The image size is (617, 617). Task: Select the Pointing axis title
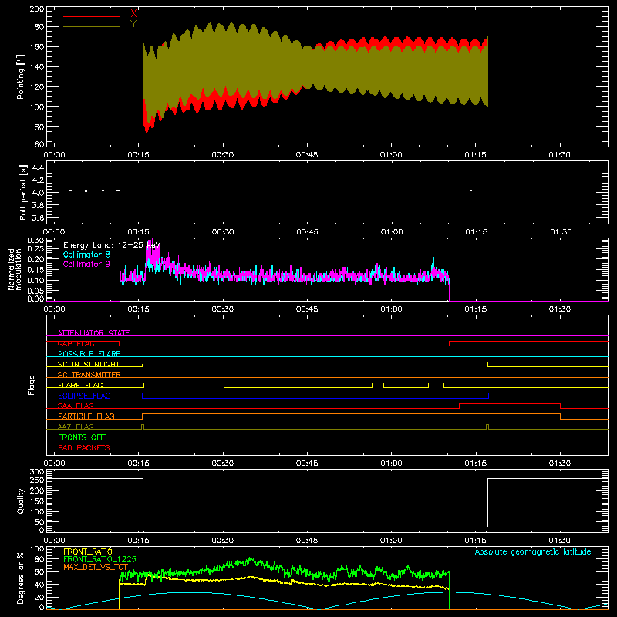[x=21, y=76]
